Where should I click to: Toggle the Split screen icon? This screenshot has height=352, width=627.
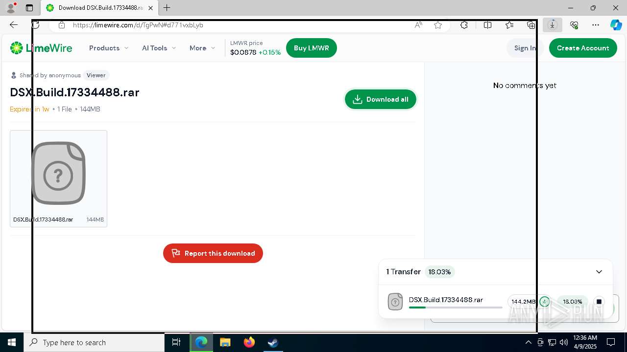(x=487, y=25)
